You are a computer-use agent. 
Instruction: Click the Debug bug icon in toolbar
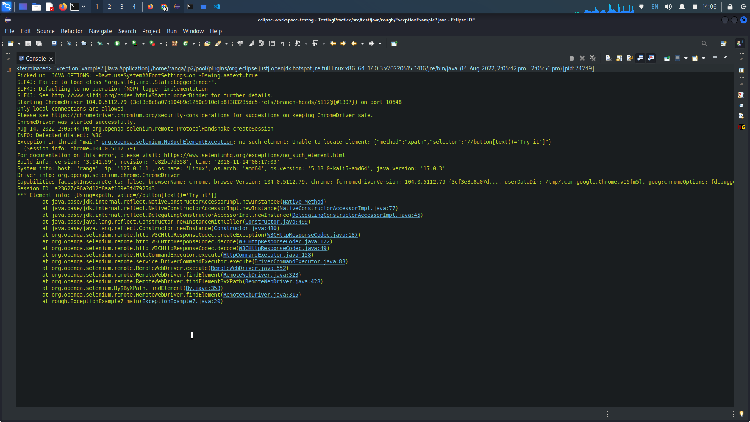100,43
